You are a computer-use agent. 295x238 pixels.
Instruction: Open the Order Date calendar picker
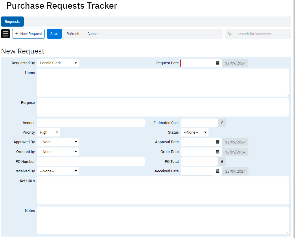pos(217,152)
